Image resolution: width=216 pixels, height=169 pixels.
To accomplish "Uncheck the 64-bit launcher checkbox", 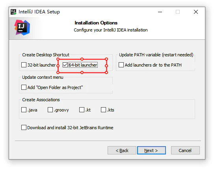I will pos(65,65).
